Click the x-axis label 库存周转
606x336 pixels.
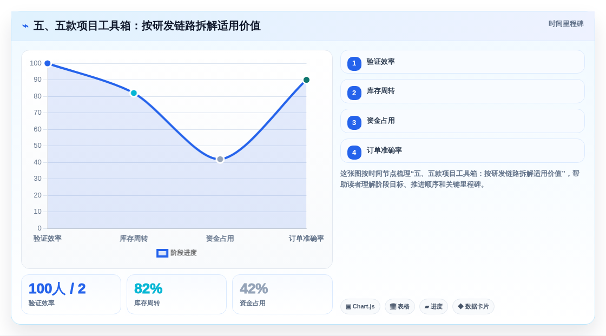[134, 239]
